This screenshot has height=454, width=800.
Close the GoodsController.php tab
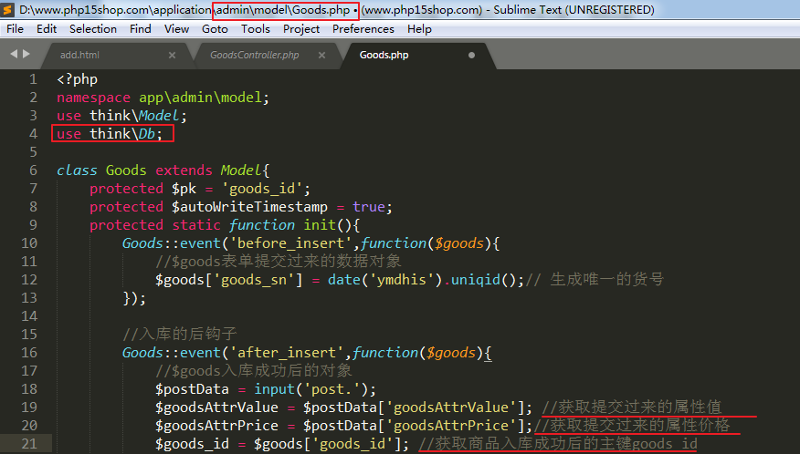click(x=323, y=56)
